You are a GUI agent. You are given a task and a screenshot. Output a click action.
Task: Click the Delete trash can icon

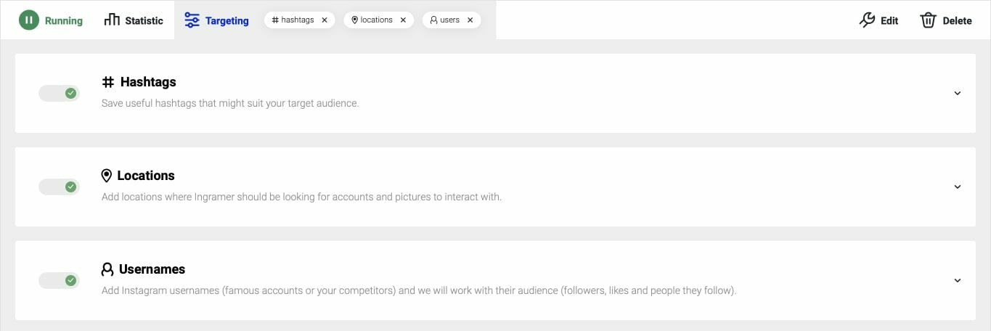click(928, 20)
